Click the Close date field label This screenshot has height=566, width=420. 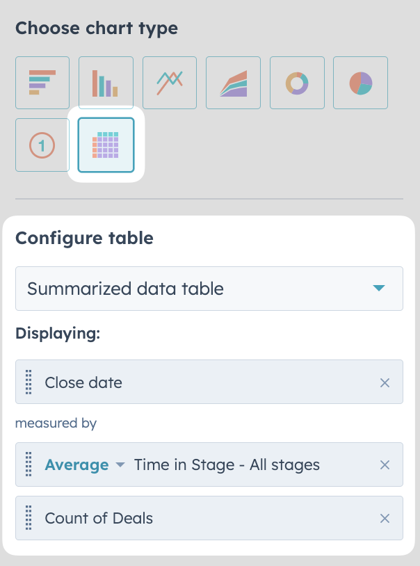click(83, 382)
